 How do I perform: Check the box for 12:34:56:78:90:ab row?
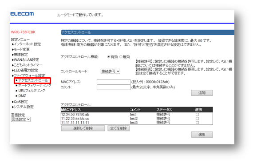pyautogui.click(x=197, y=115)
